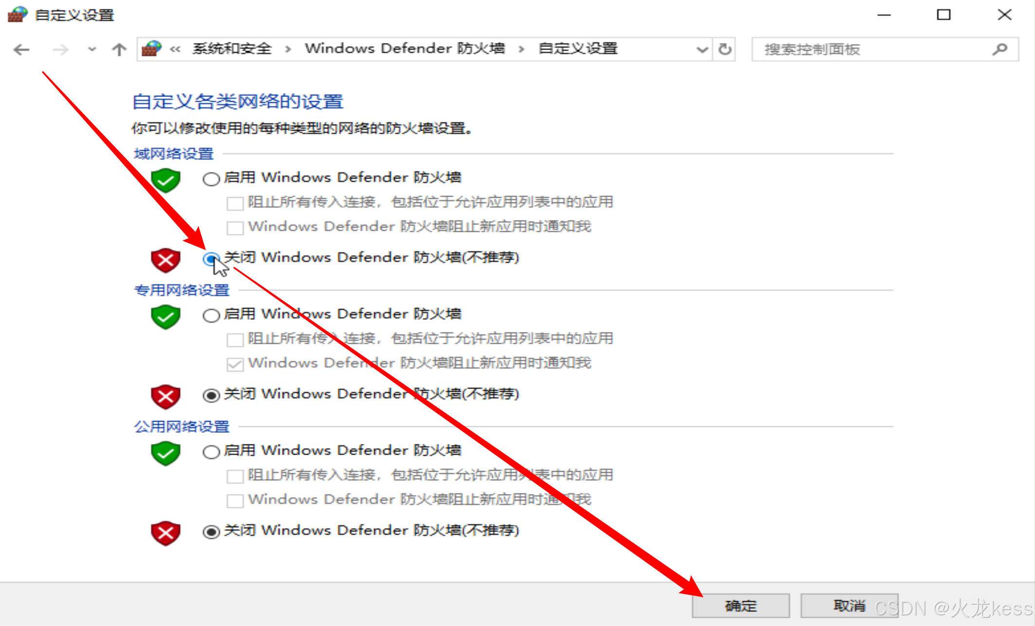Click the firewall icon in the address bar
Image resolution: width=1035 pixels, height=626 pixels.
click(151, 49)
